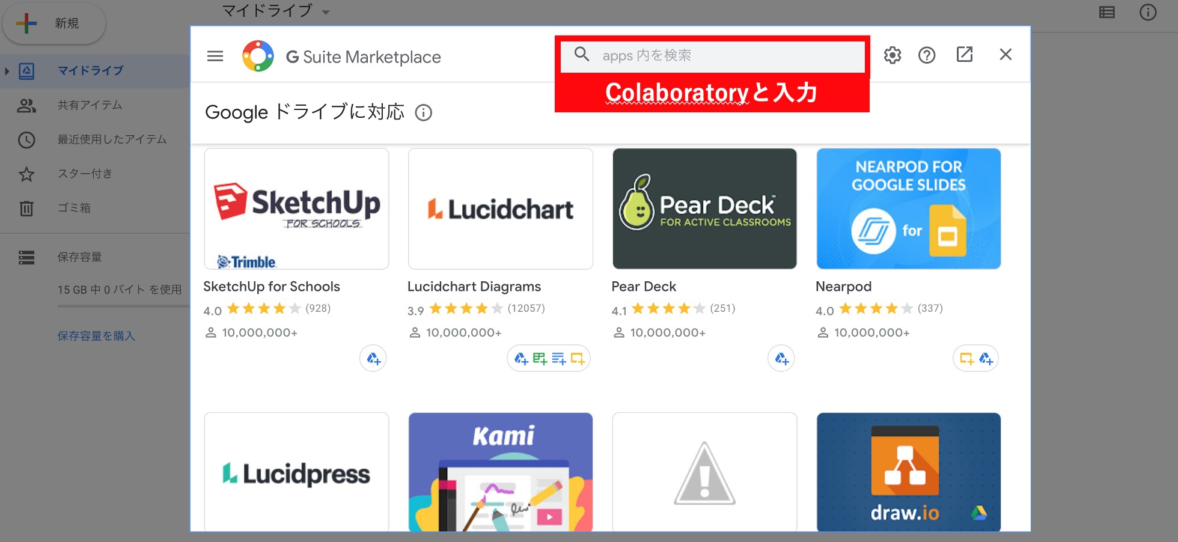Switch Drive to list view
This screenshot has width=1178, height=542.
[1107, 12]
